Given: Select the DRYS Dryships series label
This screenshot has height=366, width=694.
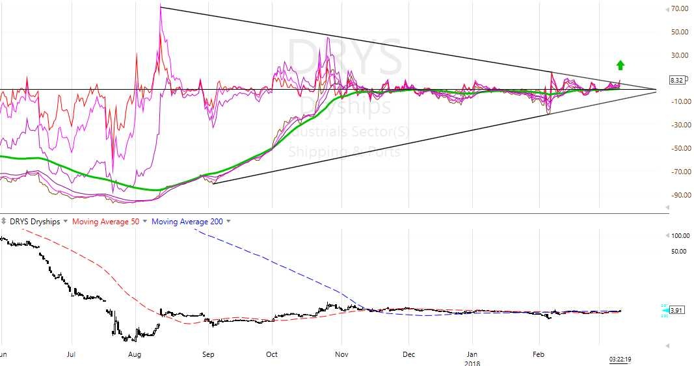Looking at the screenshot, I should click(34, 222).
